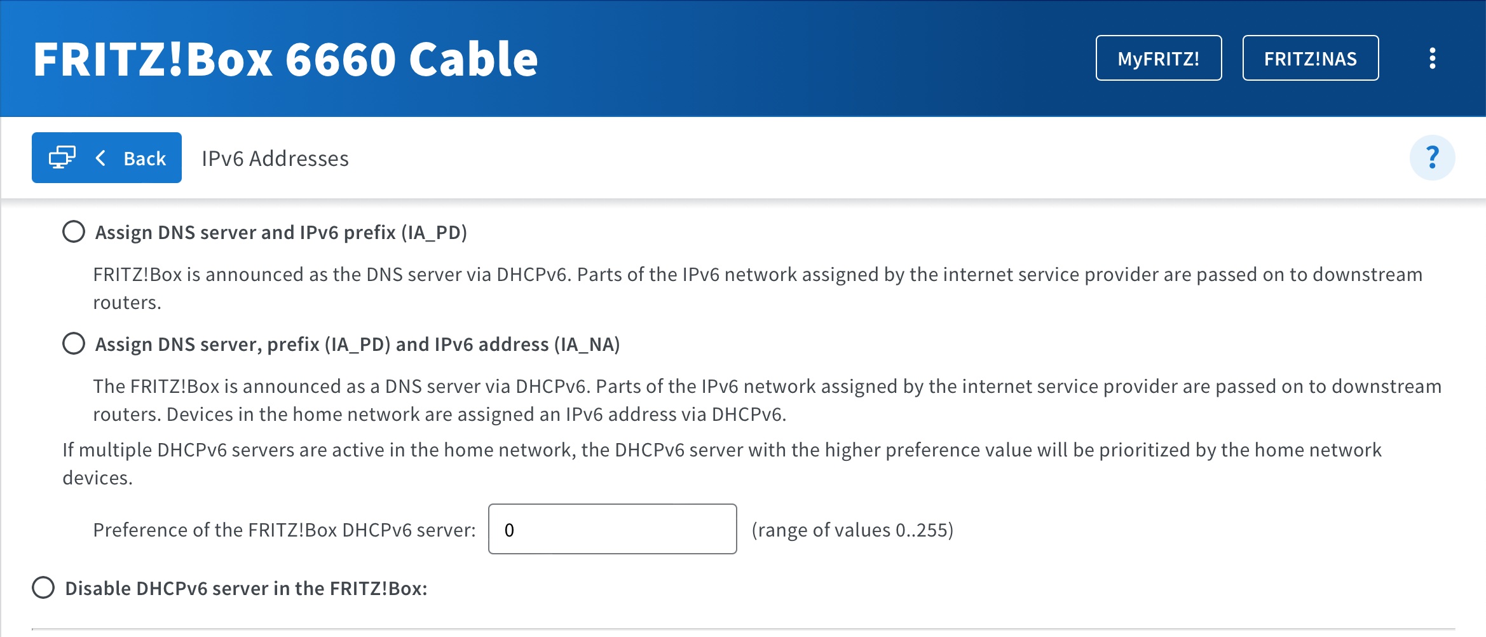Click the back chevron arrow
This screenshot has width=1486, height=637.
100,158
